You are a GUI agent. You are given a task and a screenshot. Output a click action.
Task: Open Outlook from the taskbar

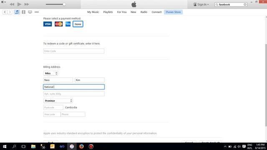coord(52,146)
